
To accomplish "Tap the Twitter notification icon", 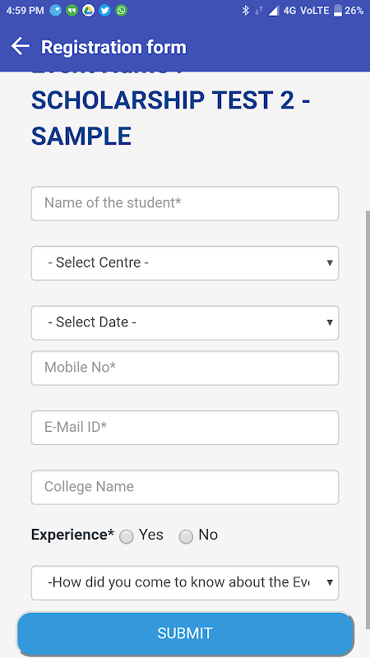I will click(105, 11).
